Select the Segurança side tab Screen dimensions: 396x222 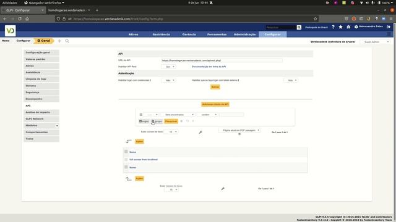tap(41, 92)
